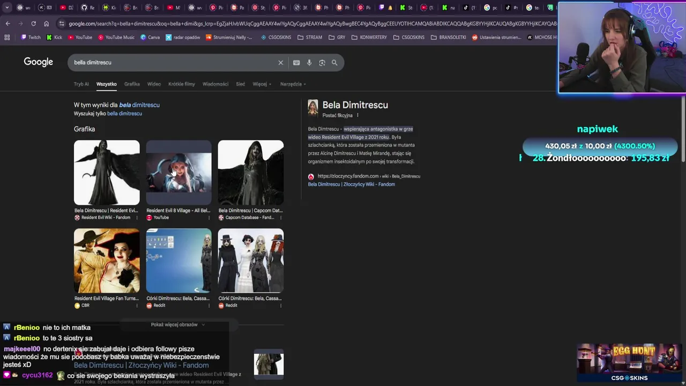Open the radar opadów bookmark
Screen dimensions: 686x386
(183, 38)
